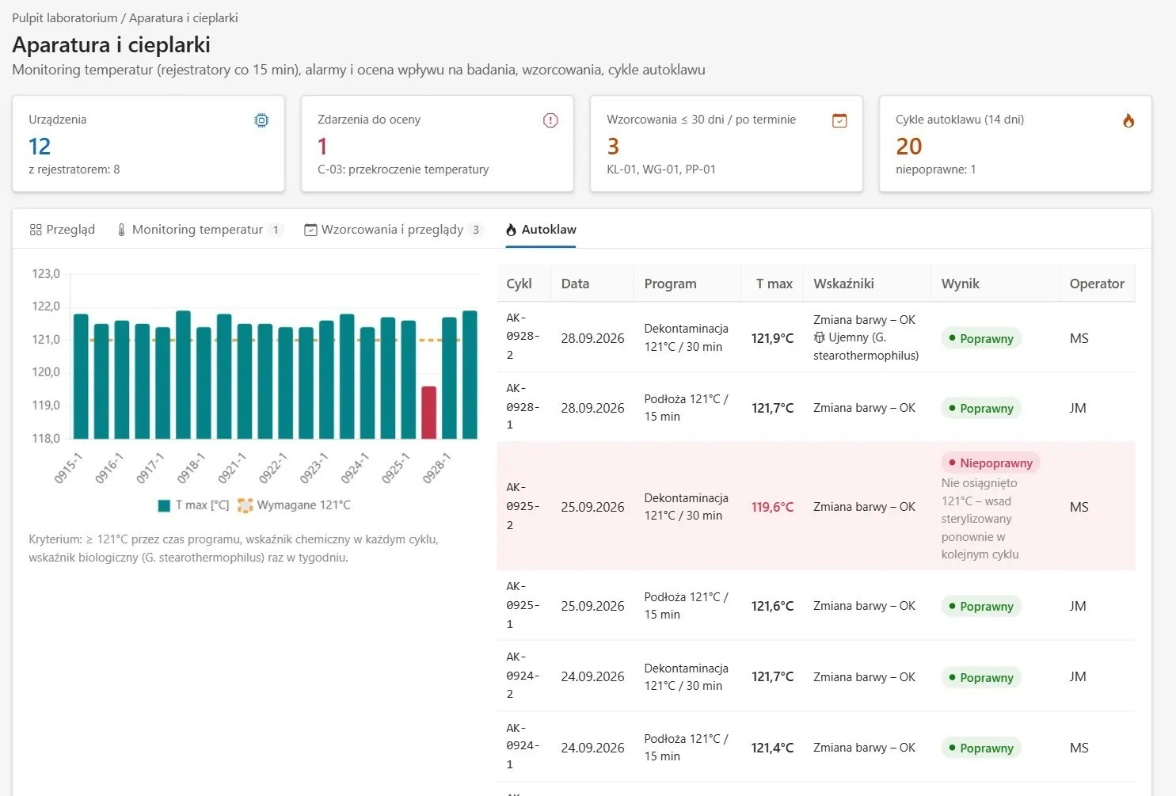Open the Urządzenia summary card value 12
The image size is (1176, 796).
pos(40,147)
